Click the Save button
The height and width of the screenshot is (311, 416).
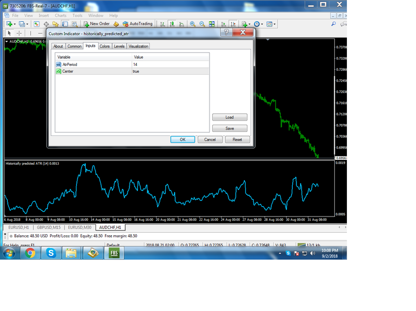(x=229, y=128)
